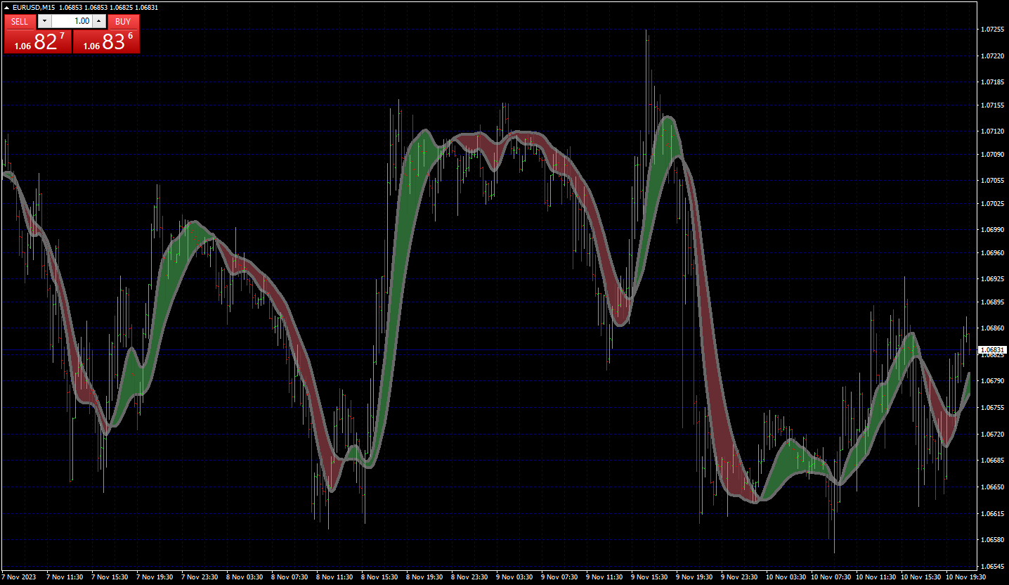1009x585 pixels.
Task: Click the sell price 1.06 82 panel
Action: (x=38, y=41)
